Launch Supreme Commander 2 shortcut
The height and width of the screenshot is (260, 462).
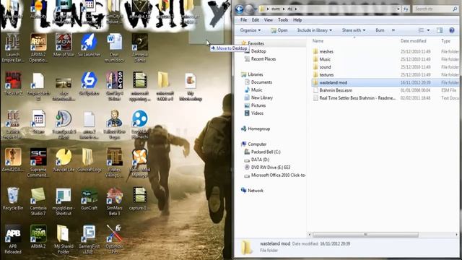[x=38, y=162]
